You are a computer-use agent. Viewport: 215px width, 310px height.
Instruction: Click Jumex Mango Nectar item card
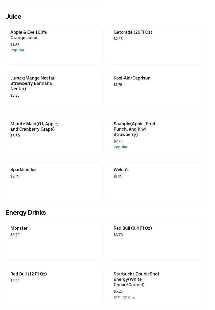pos(54,90)
